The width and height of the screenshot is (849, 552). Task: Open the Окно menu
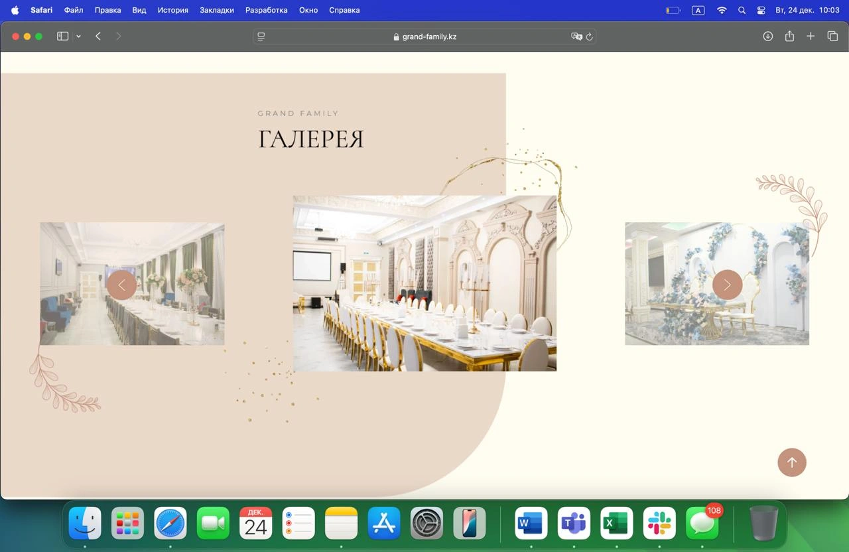[308, 10]
